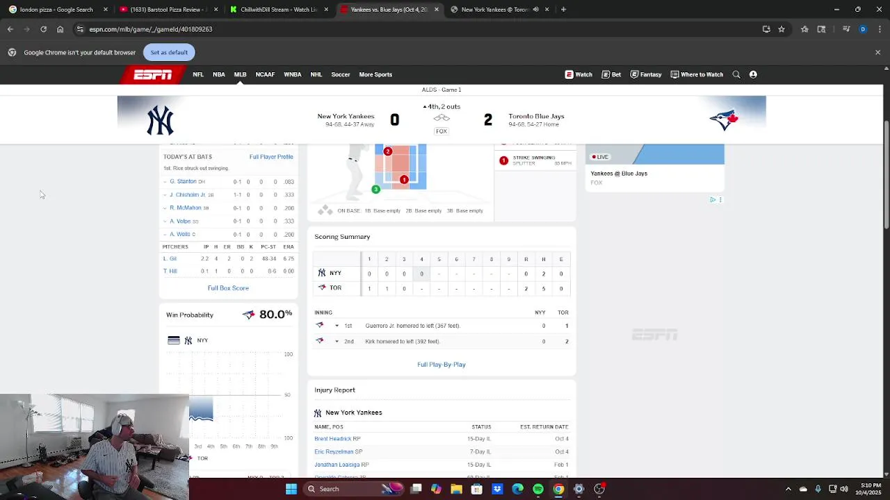
Task: Click pitch 3 green ball marker
Action: click(x=375, y=190)
